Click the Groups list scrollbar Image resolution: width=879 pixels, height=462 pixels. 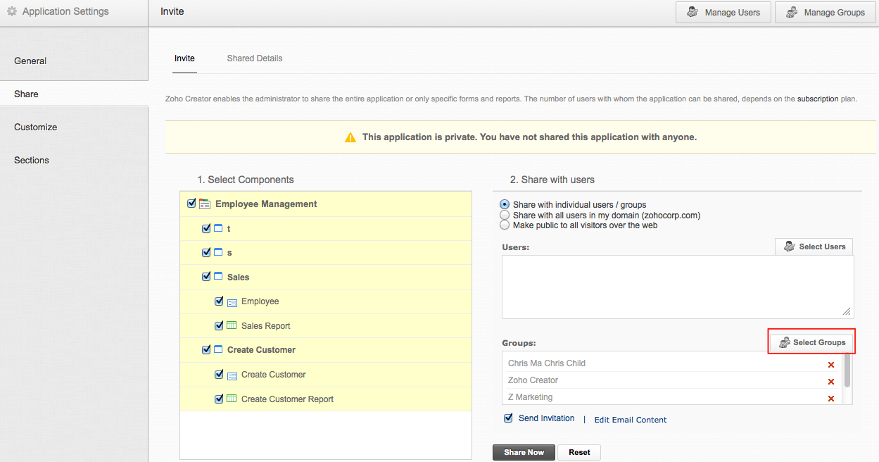[x=847, y=370]
